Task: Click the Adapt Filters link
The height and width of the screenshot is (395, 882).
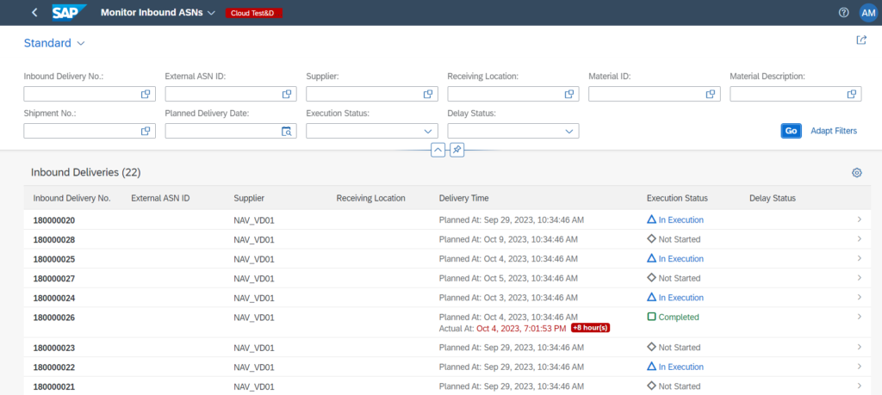Action: click(x=833, y=131)
